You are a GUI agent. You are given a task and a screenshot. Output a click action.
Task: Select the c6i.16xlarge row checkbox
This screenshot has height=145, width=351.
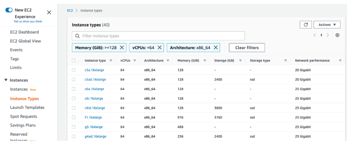point(74,98)
